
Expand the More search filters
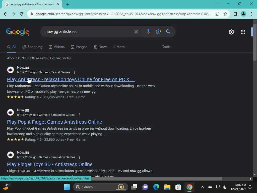119,47
